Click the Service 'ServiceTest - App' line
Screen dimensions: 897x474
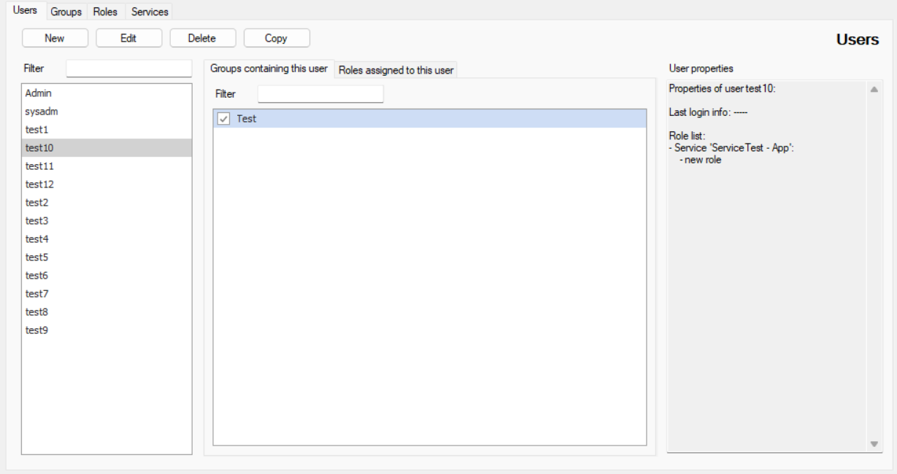tap(731, 148)
